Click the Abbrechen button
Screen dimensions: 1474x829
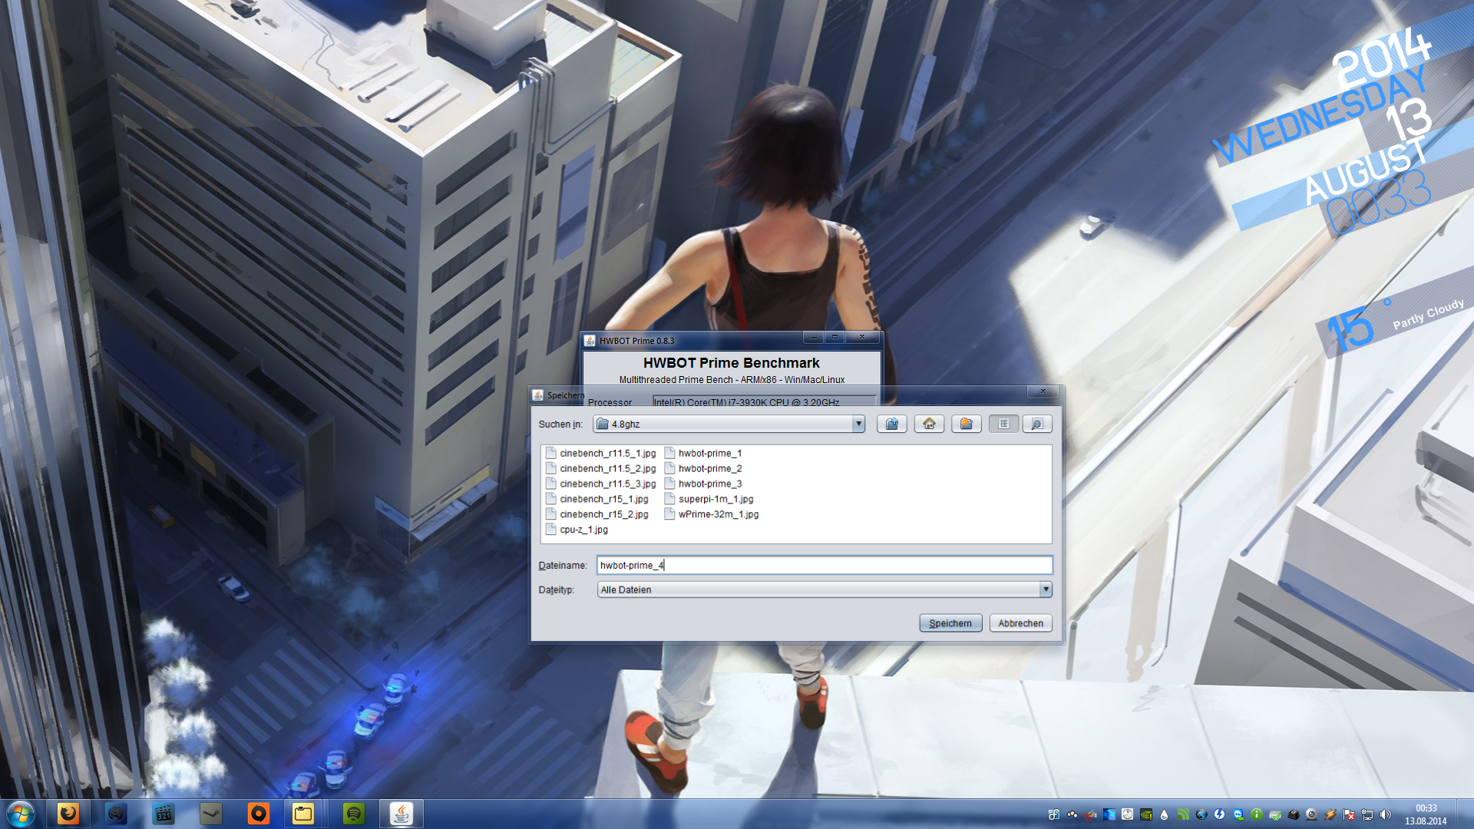[x=1020, y=623]
